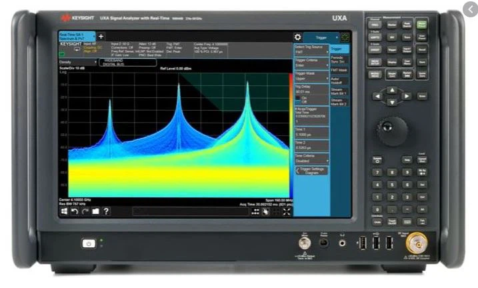The image size is (478, 288).
Task: Select the FMT Mask tab
Action: tap(339, 70)
